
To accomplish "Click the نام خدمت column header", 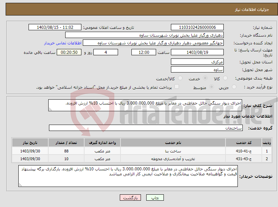I will [173, 143].
